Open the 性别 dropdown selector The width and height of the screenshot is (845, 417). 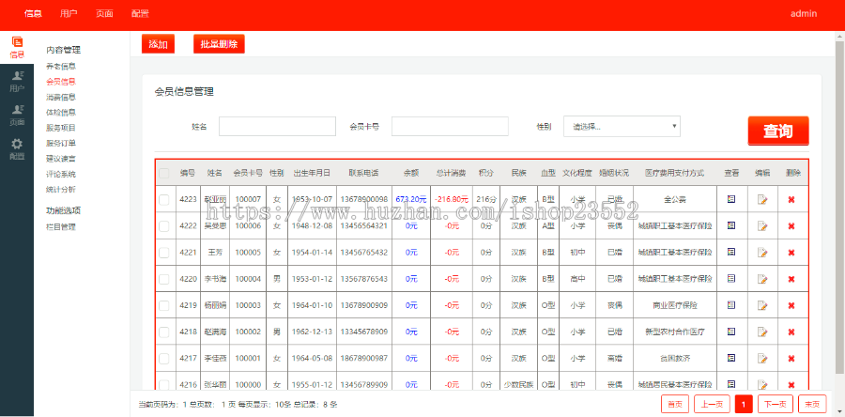point(622,126)
